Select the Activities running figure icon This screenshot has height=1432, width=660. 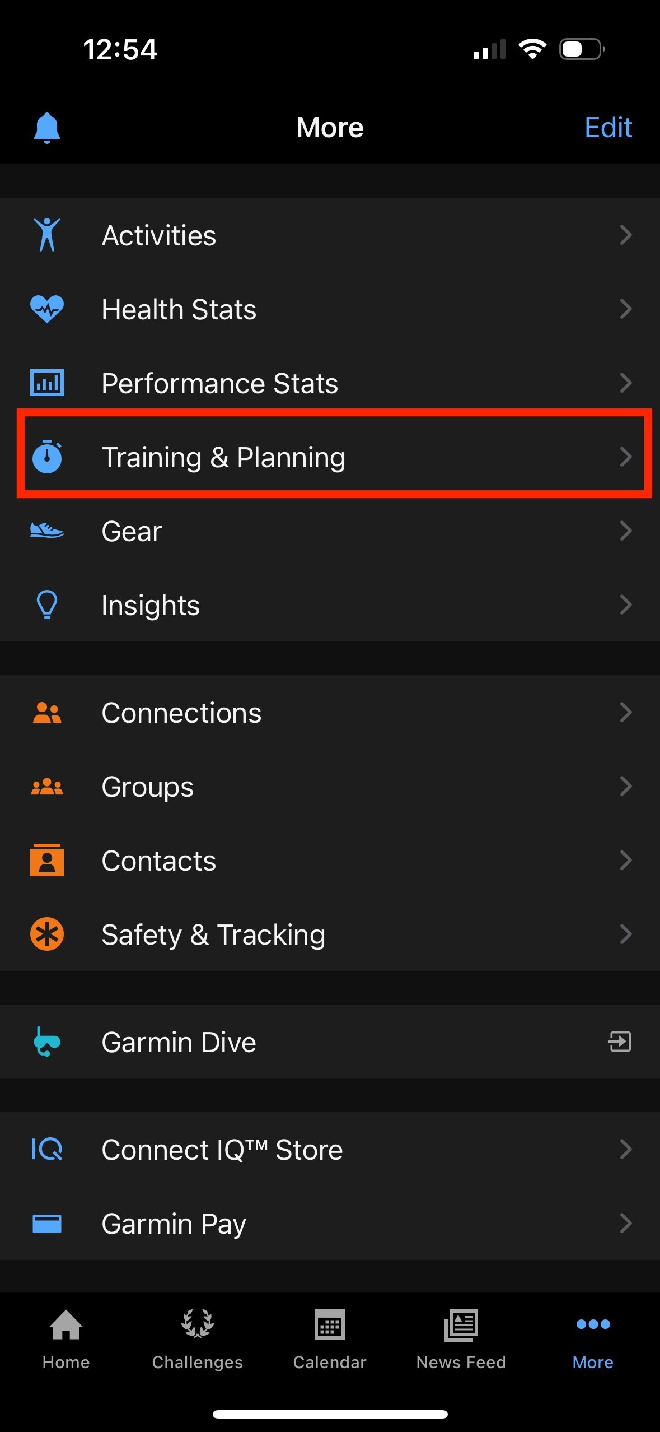point(48,235)
